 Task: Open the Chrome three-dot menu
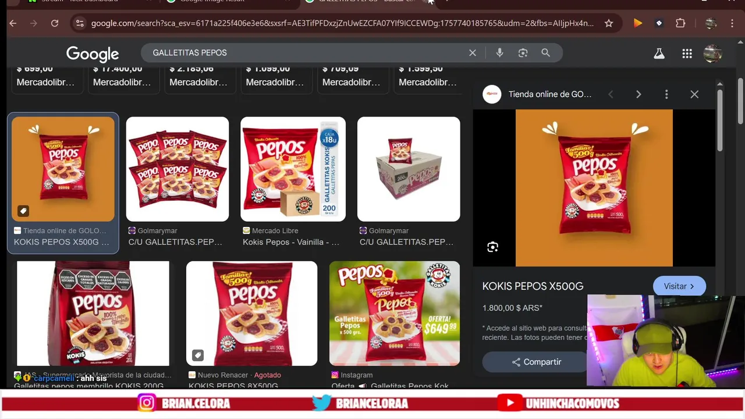click(x=732, y=23)
